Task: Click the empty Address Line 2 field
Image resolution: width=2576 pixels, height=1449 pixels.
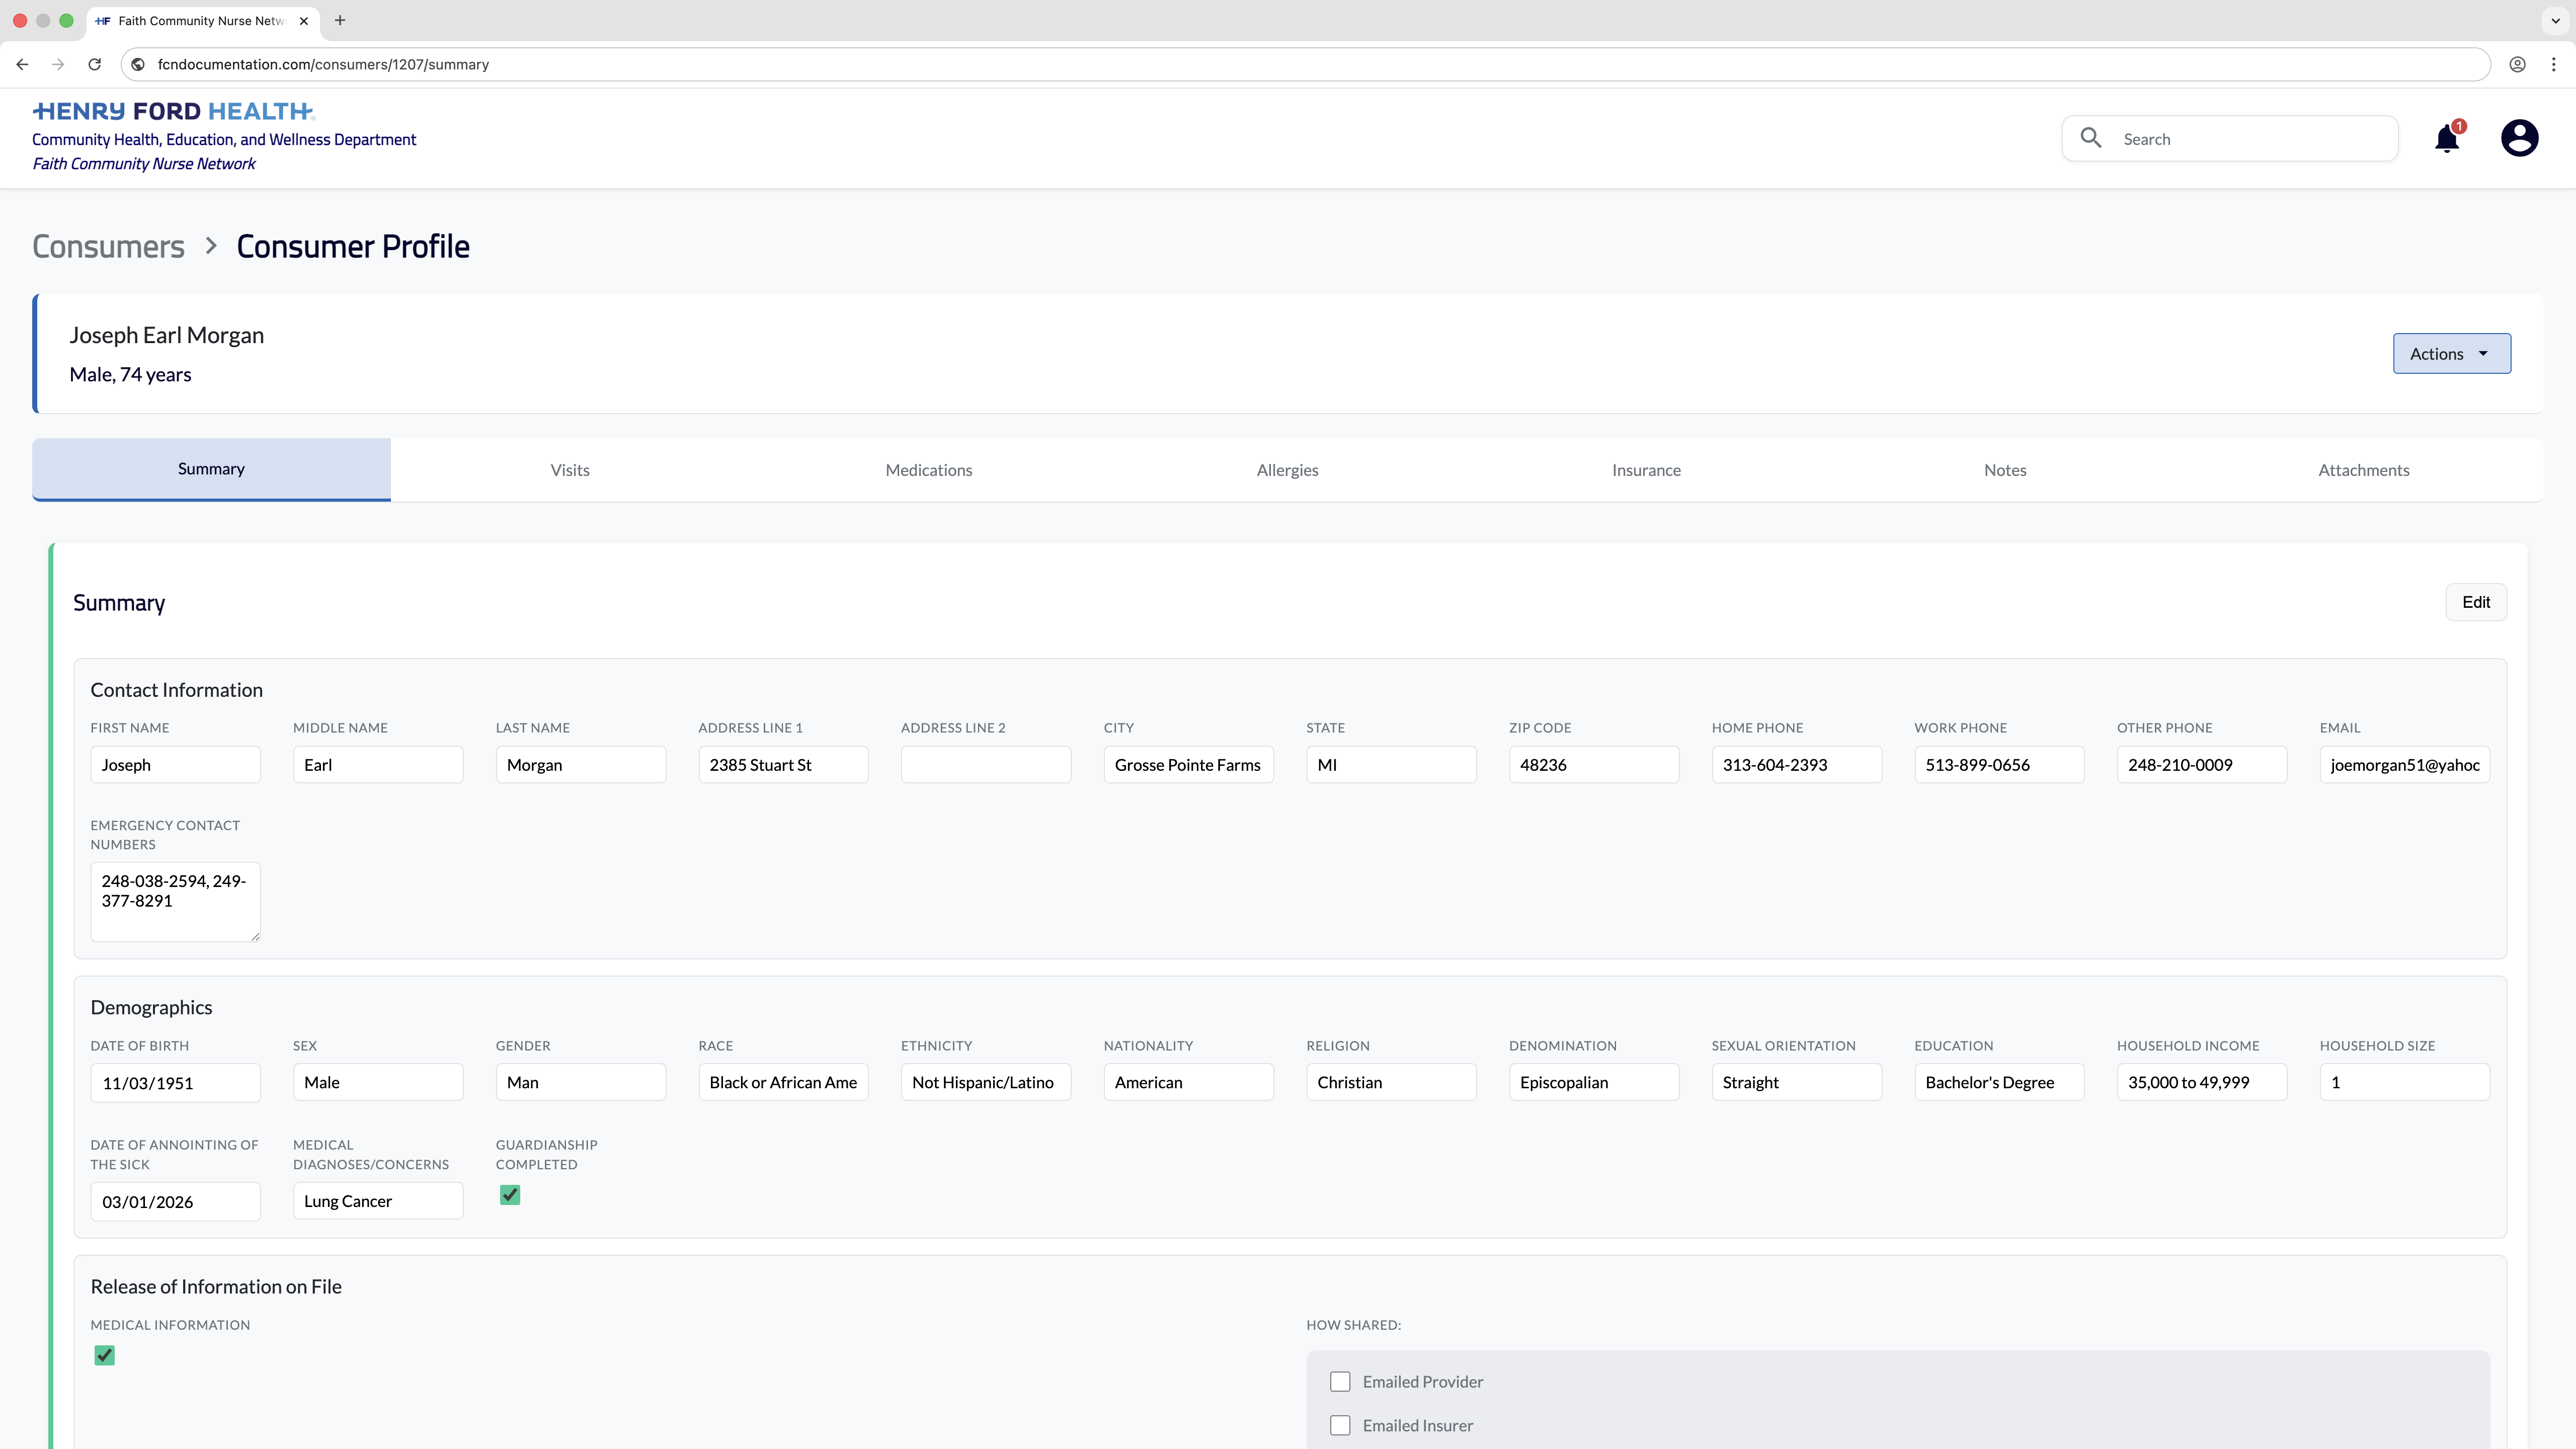Action: (986, 765)
